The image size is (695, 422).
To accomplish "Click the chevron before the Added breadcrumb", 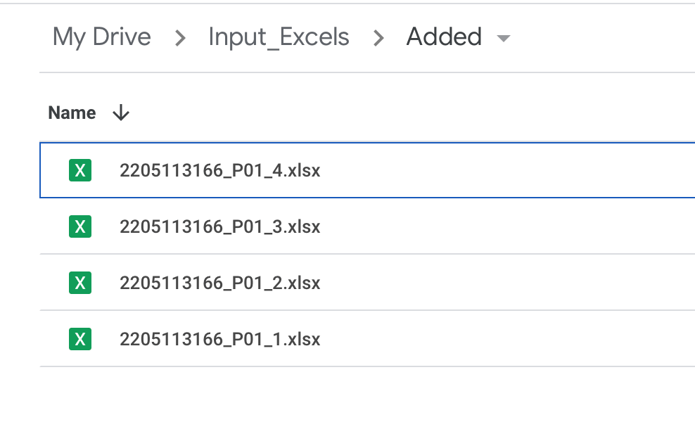I will coord(378,38).
